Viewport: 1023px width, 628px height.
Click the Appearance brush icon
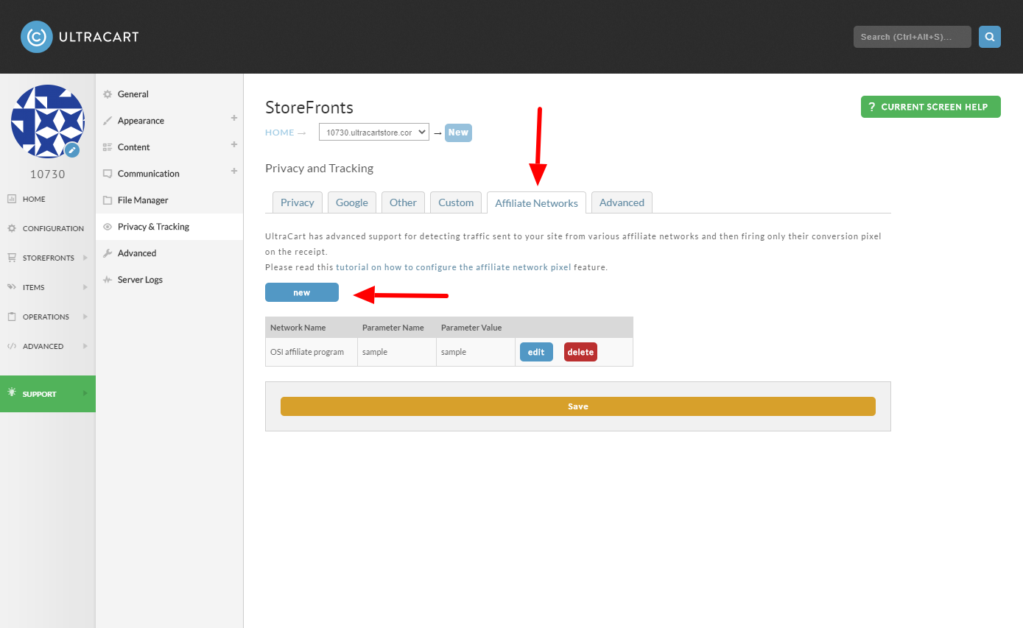pyautogui.click(x=108, y=121)
